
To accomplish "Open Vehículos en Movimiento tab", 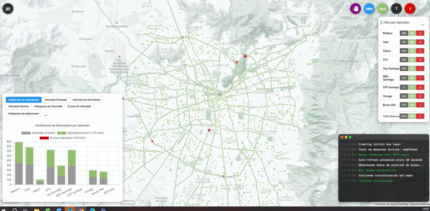I will coord(86,100).
